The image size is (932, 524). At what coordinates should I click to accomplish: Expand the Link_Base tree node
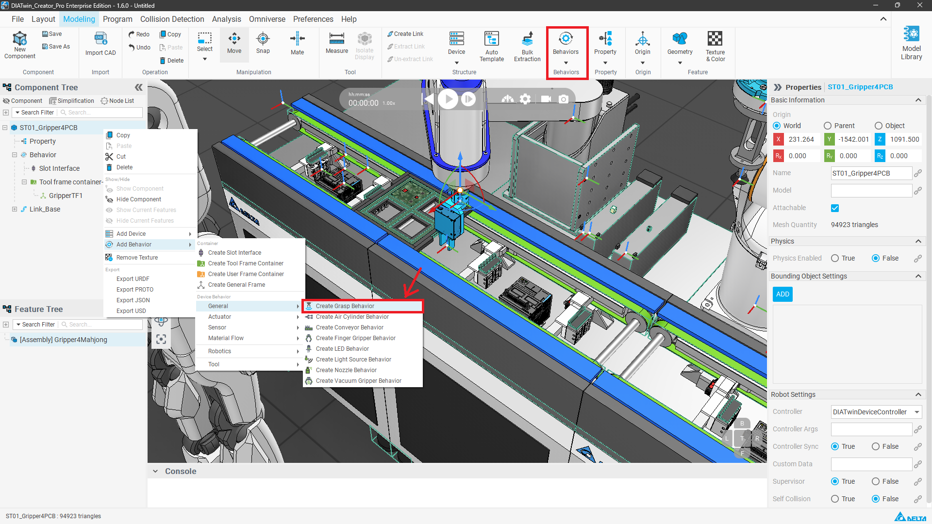click(15, 209)
